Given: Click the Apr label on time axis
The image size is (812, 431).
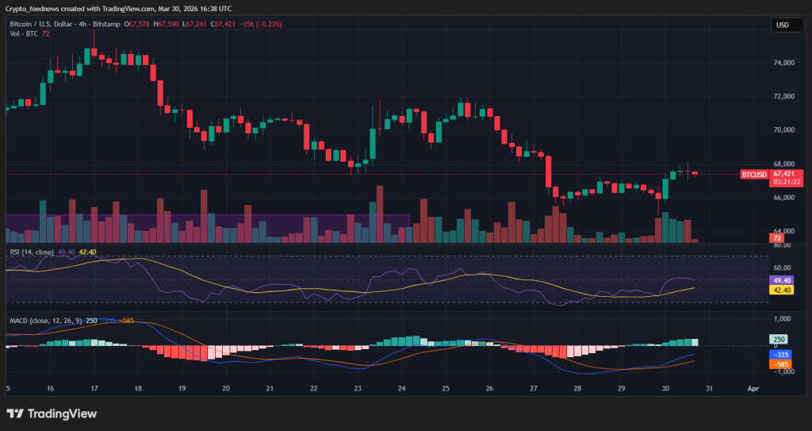Looking at the screenshot, I should point(753,389).
